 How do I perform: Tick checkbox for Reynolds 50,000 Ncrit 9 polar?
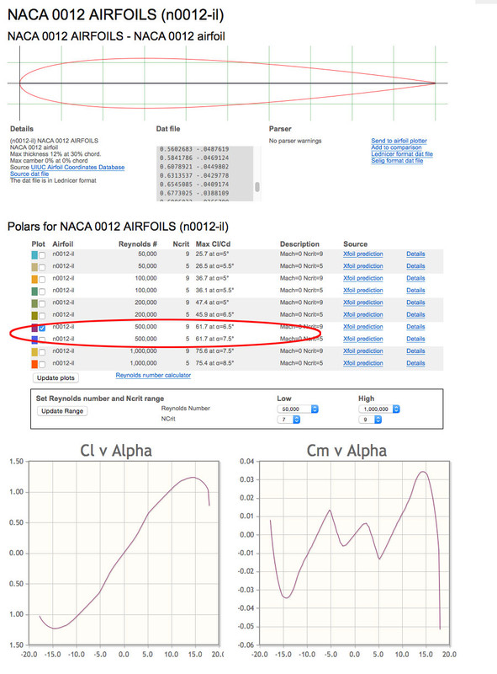pos(42,255)
